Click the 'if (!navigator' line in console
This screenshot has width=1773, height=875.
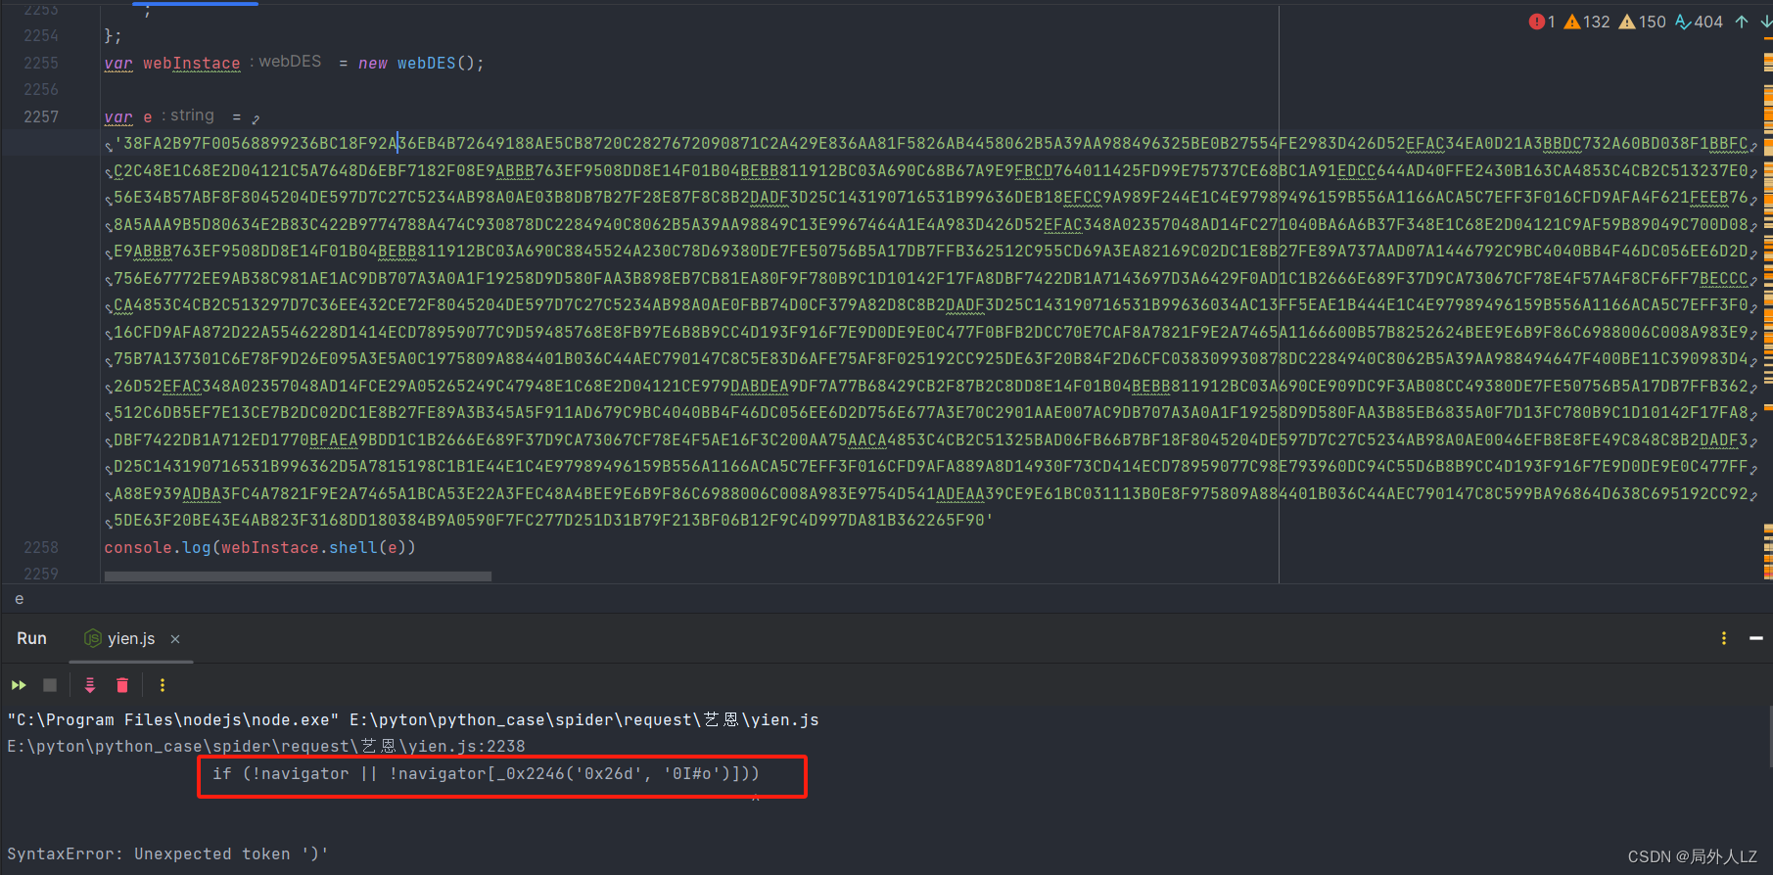pos(486,773)
